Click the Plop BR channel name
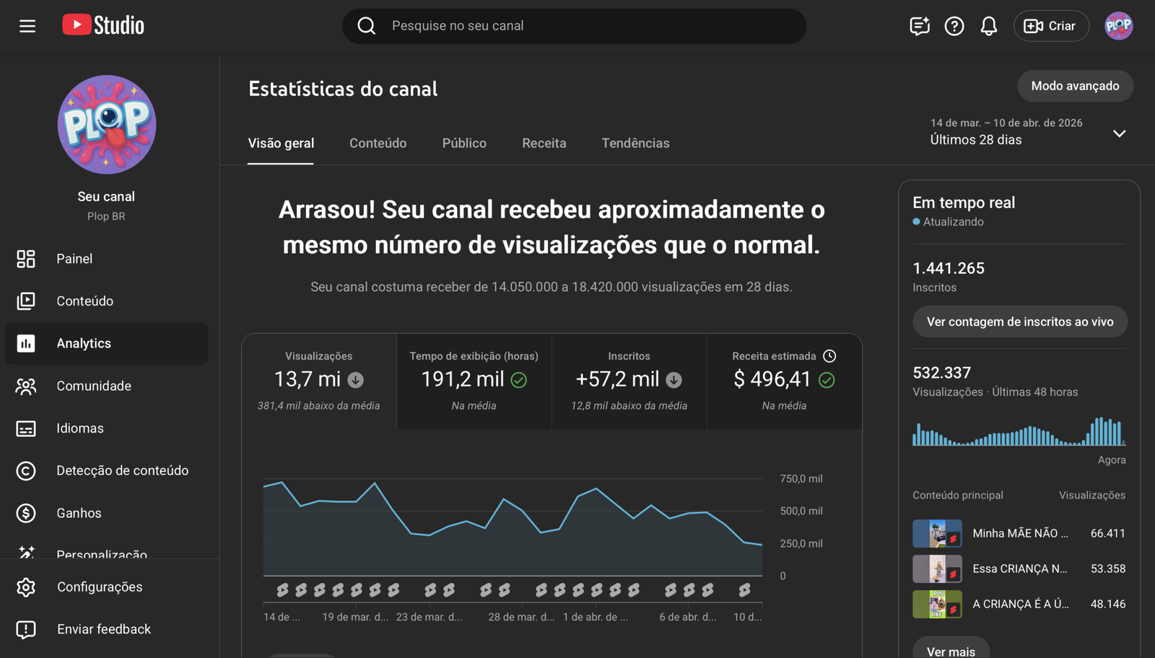Viewport: 1155px width, 658px height. click(106, 216)
